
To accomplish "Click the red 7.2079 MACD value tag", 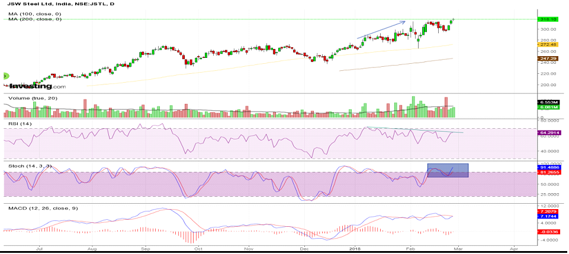I will coord(548,211).
